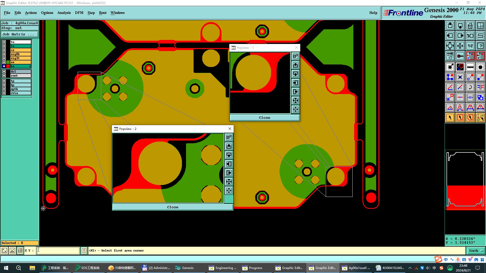Image resolution: width=486 pixels, height=273 pixels.
Task: Click the 1:2 zoom icon
Action: click(470, 46)
